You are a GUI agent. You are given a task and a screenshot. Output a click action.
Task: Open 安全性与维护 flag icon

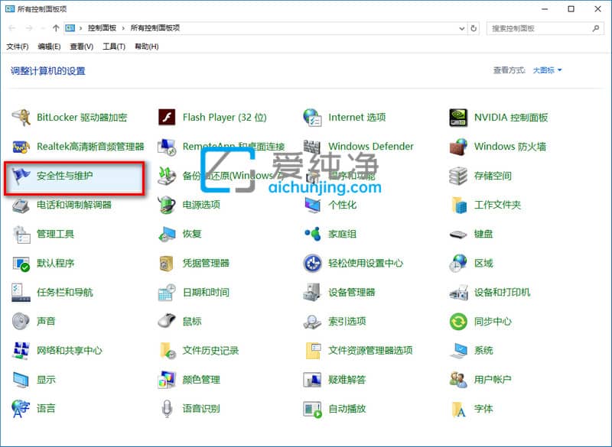pos(21,176)
